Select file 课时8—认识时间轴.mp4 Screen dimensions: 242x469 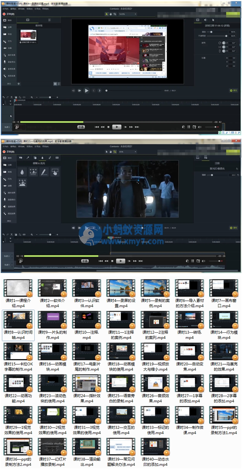pyautogui.click(x=19, y=325)
